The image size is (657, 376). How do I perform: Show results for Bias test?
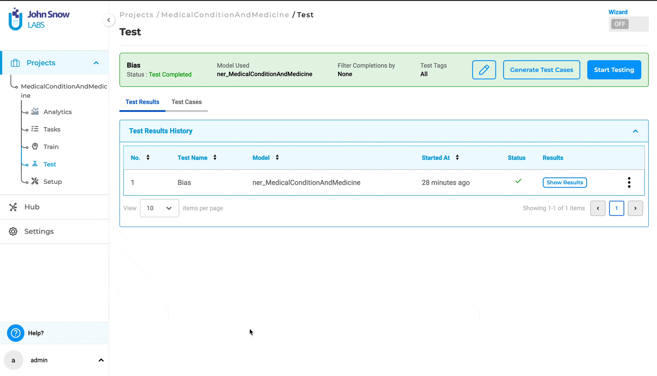pyautogui.click(x=565, y=182)
